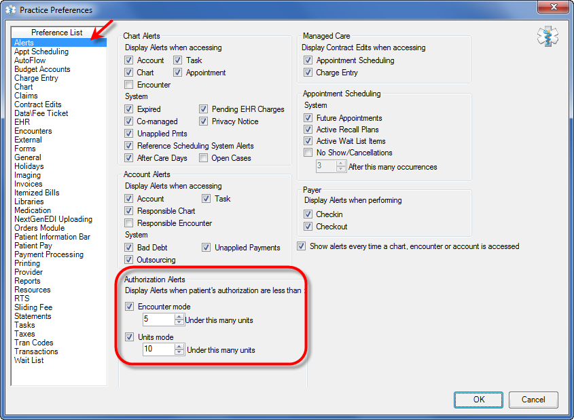
Task: Toggle Active Recall Plans checkbox
Action: (x=308, y=130)
